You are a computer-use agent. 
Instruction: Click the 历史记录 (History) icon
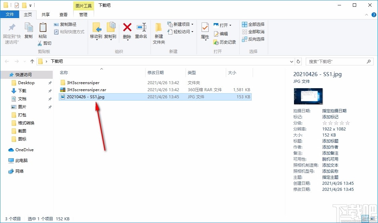coord(223,42)
